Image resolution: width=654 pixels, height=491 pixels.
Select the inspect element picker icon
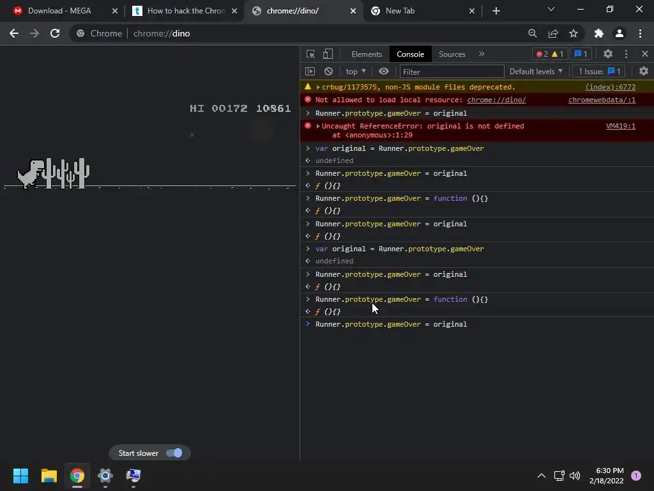point(310,54)
